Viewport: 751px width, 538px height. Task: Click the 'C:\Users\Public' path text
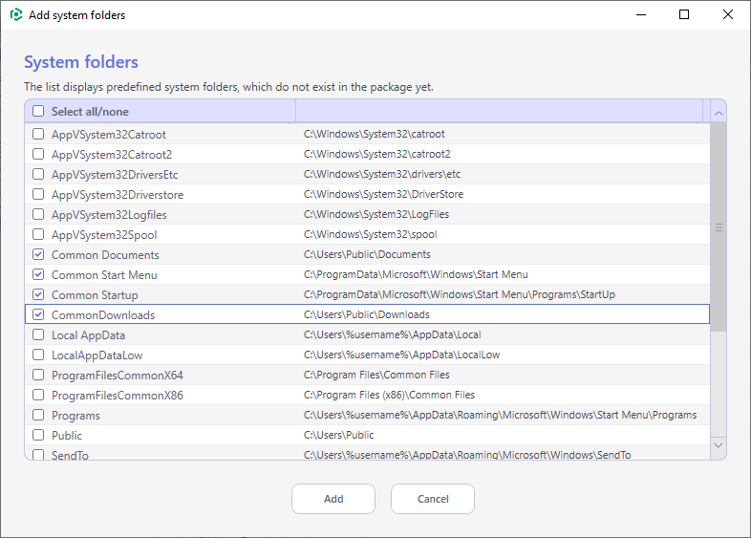coord(338,435)
